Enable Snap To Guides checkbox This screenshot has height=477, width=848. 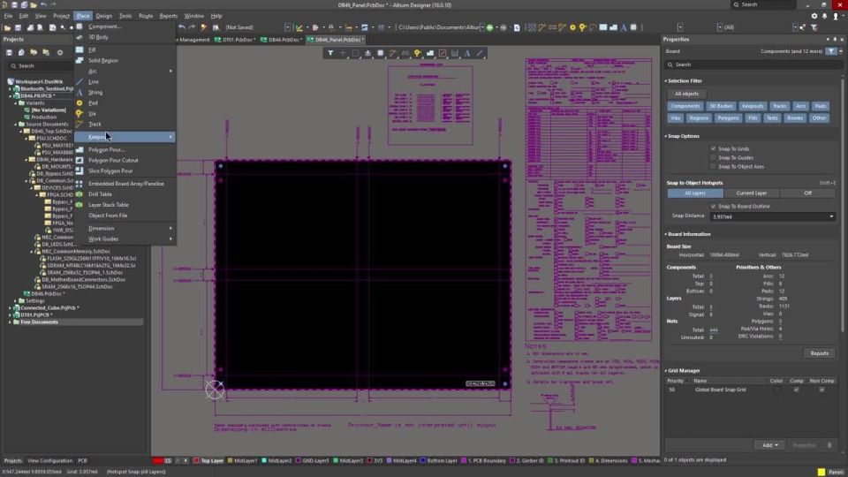coord(714,157)
